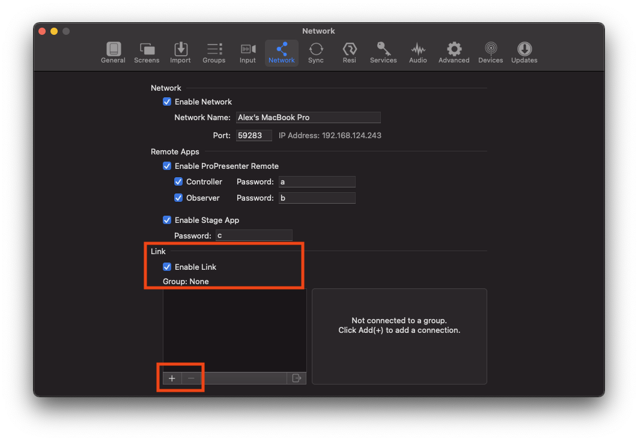Open the Devices preferences tab
This screenshot has height=441, width=638.
pyautogui.click(x=491, y=52)
